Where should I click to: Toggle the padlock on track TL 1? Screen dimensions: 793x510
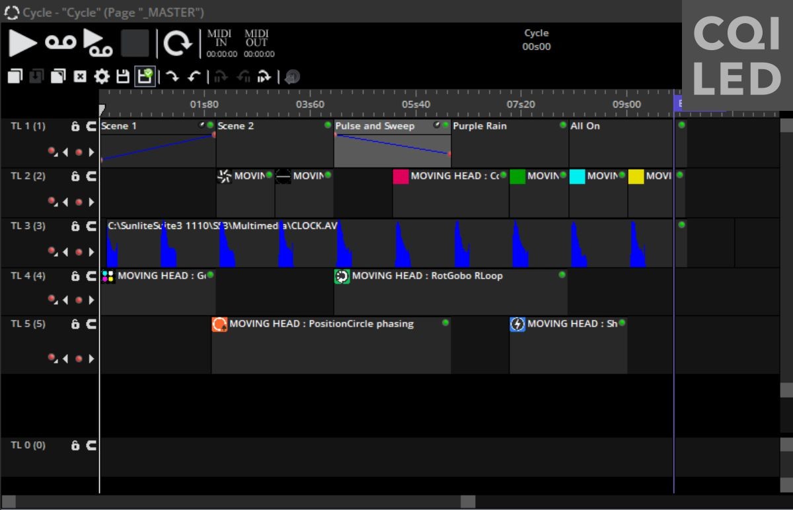[x=75, y=126]
